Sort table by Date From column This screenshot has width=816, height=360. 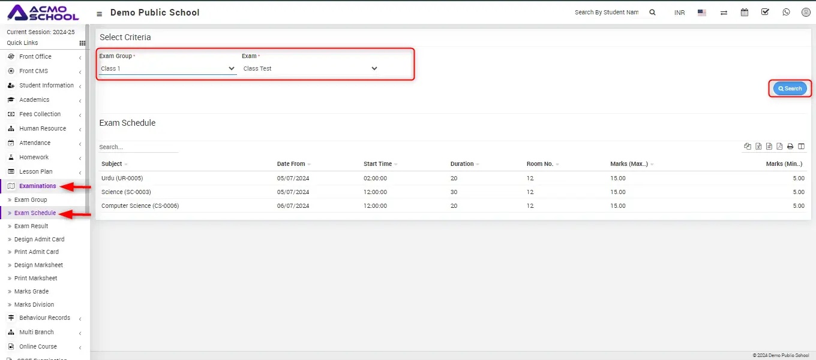(x=292, y=164)
